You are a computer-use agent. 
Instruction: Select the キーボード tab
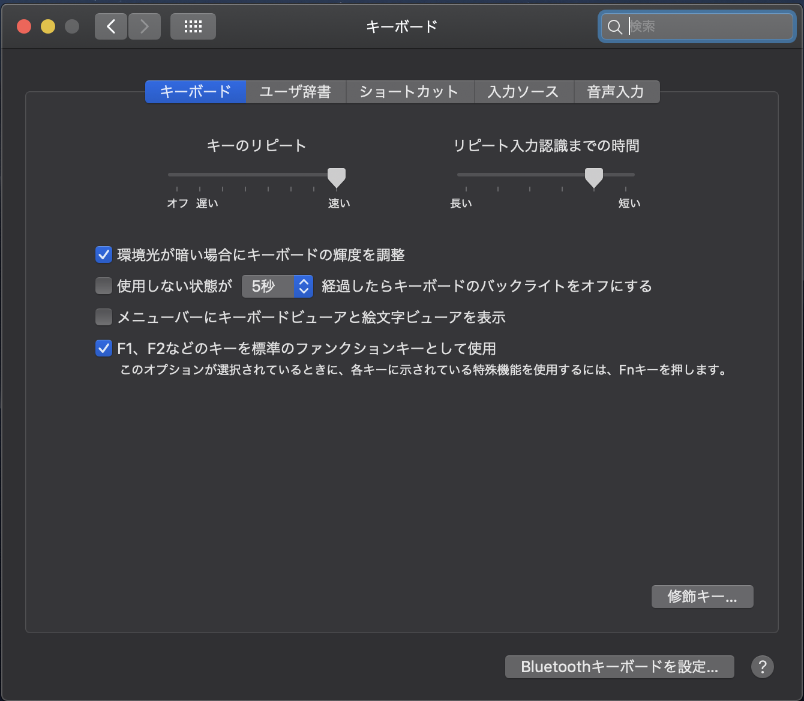tap(196, 92)
